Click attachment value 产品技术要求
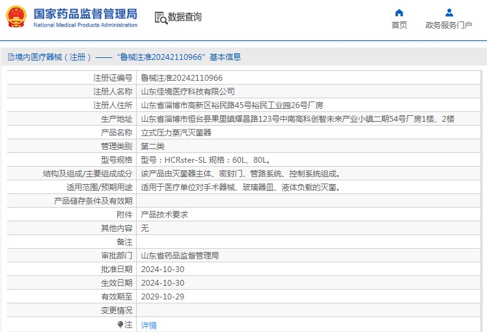 click(x=164, y=214)
